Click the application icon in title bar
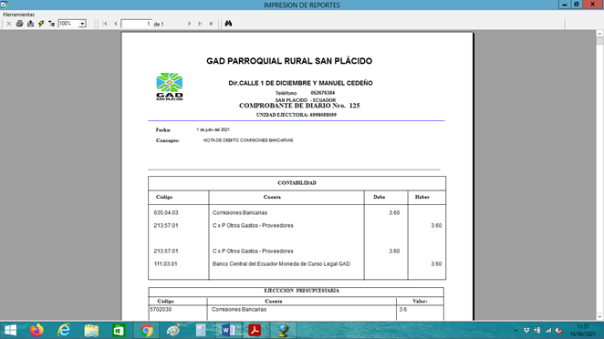This screenshot has height=339, width=604. [x=5, y=5]
